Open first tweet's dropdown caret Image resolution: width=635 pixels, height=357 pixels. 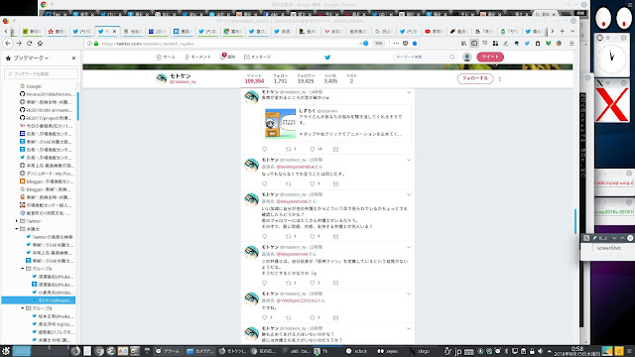click(x=409, y=92)
